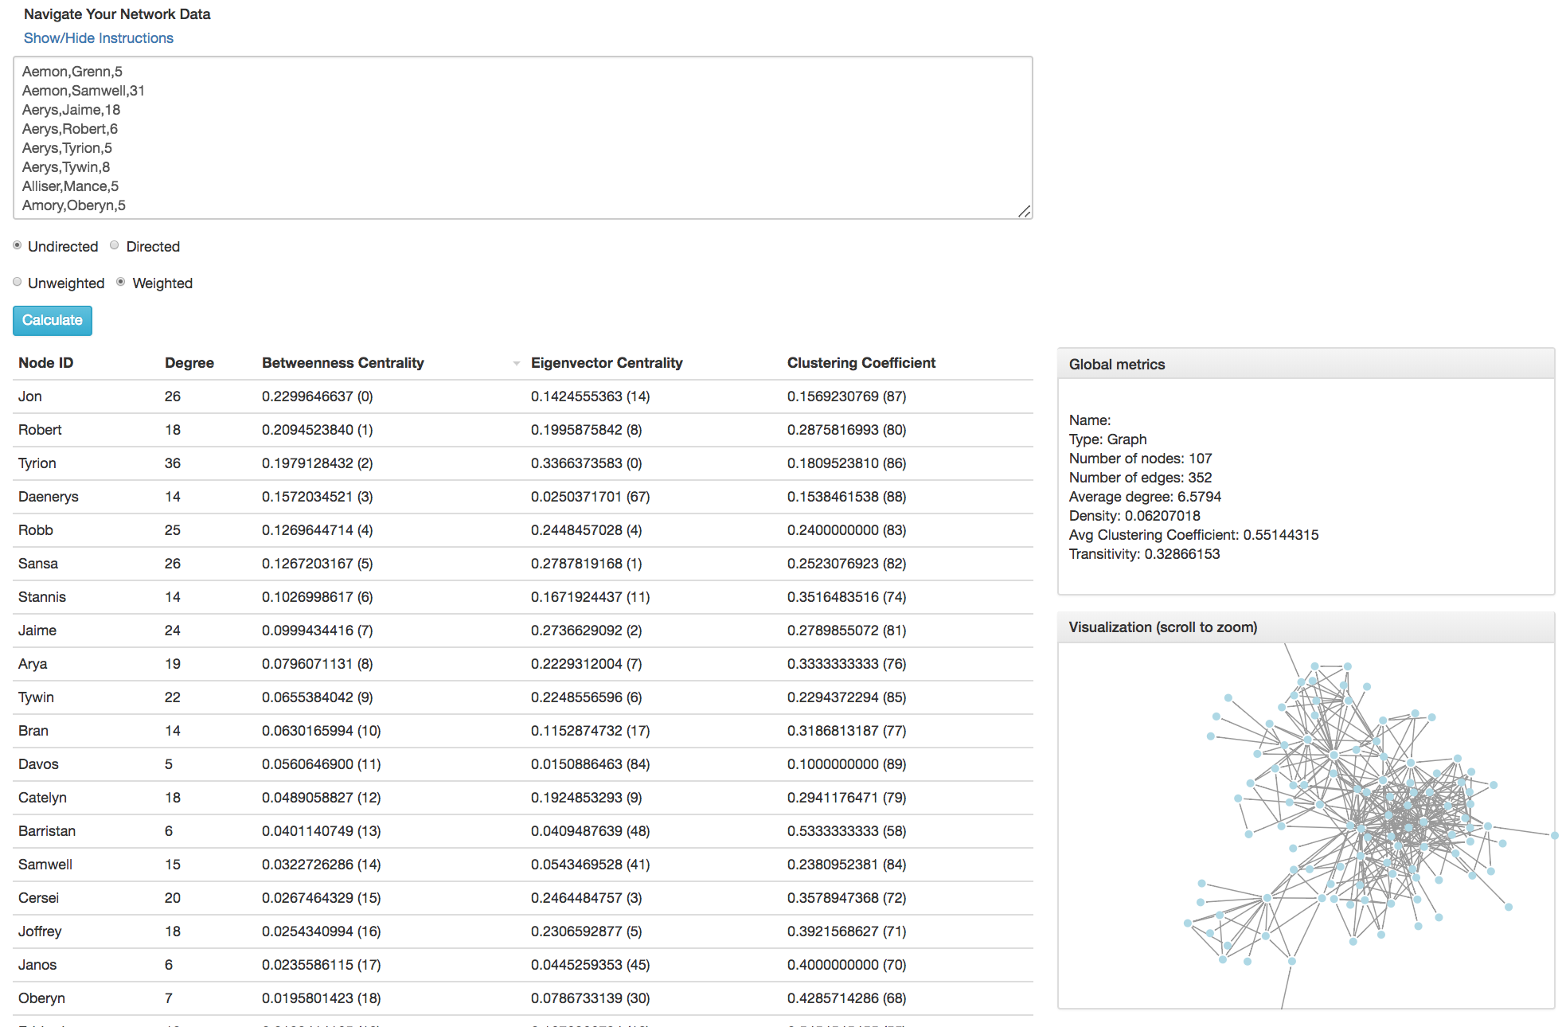Sort by Eigenvector Centrality header

[x=606, y=363]
